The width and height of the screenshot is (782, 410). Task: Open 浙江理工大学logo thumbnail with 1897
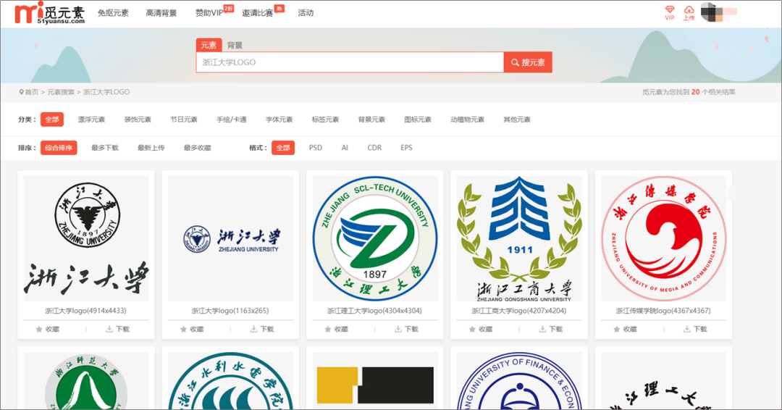[375, 238]
